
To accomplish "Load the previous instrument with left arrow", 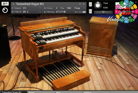I will click(x=80, y=4).
